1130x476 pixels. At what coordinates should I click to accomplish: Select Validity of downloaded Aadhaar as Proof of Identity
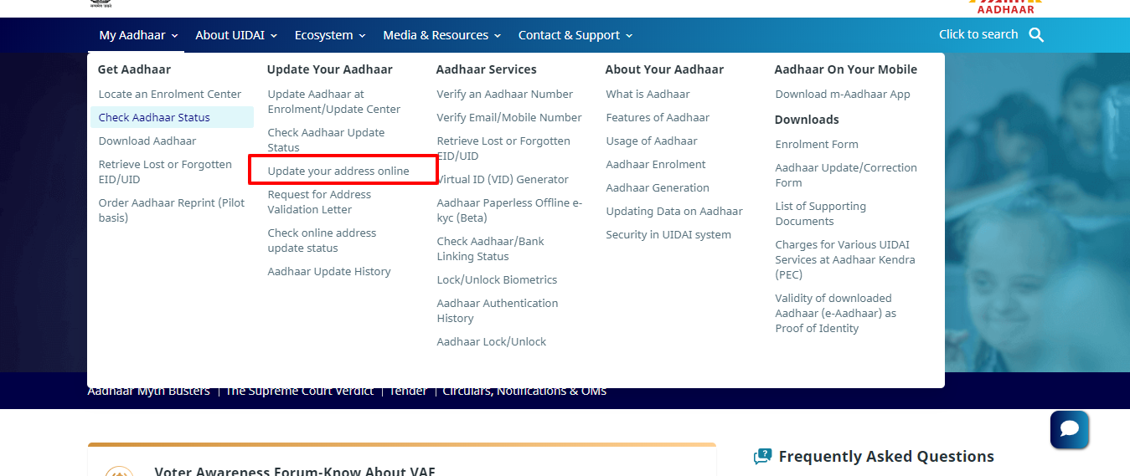(x=836, y=314)
